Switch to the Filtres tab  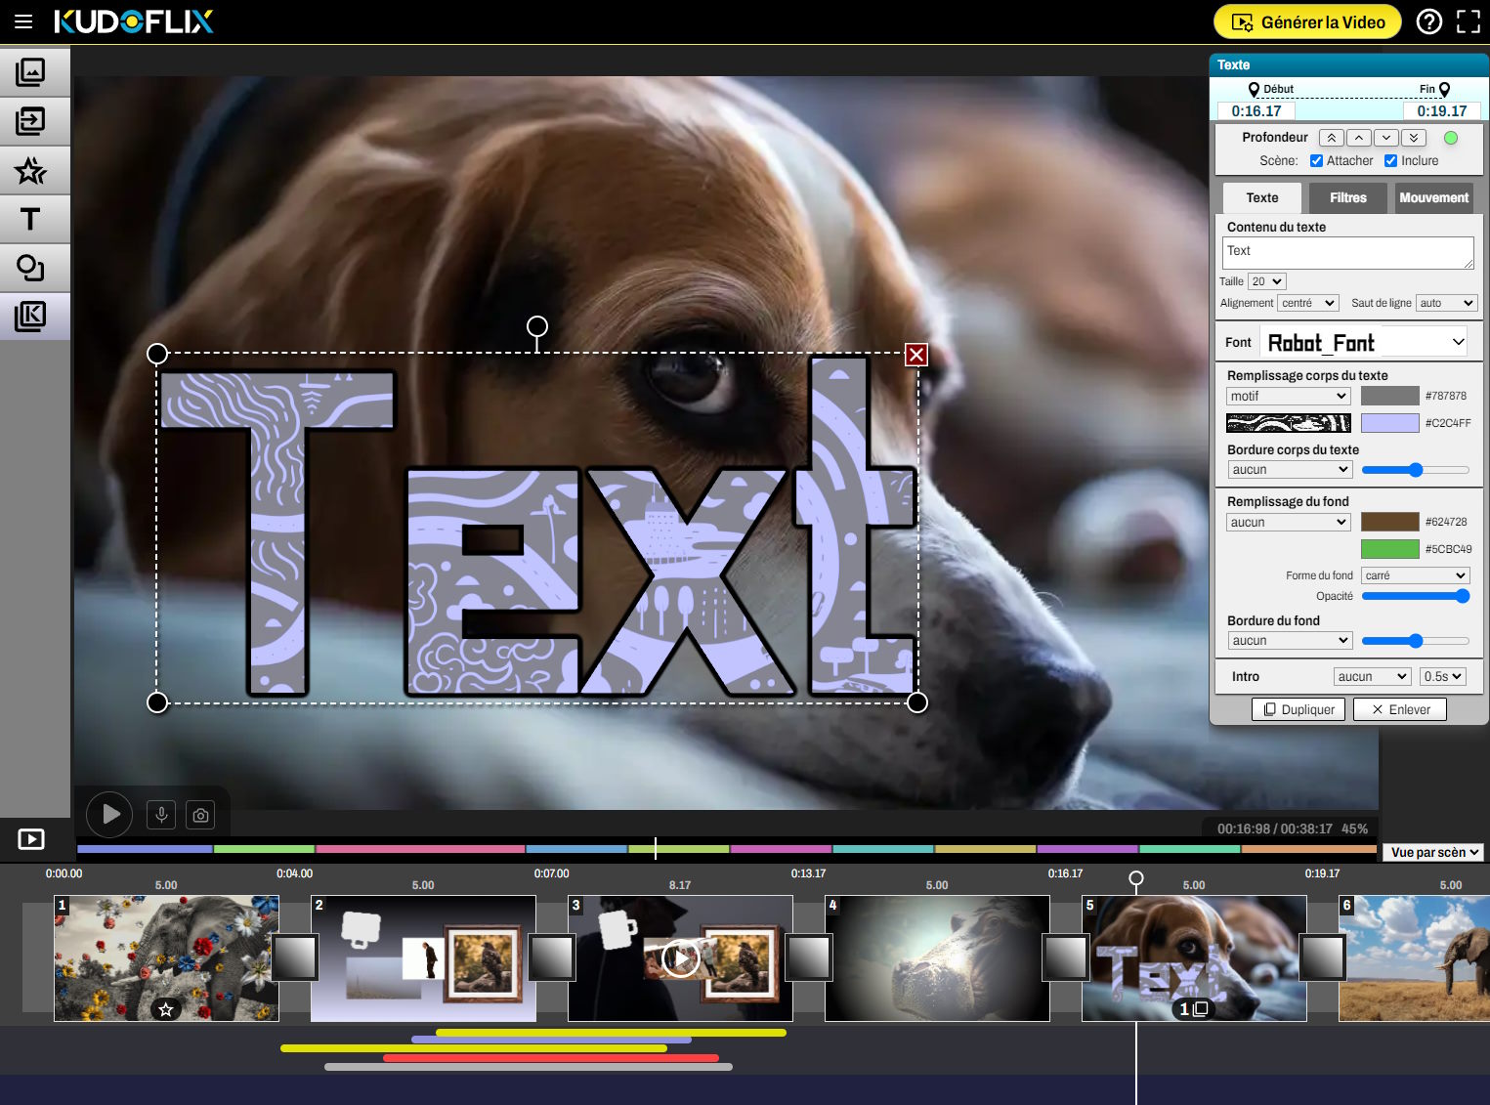click(x=1347, y=197)
